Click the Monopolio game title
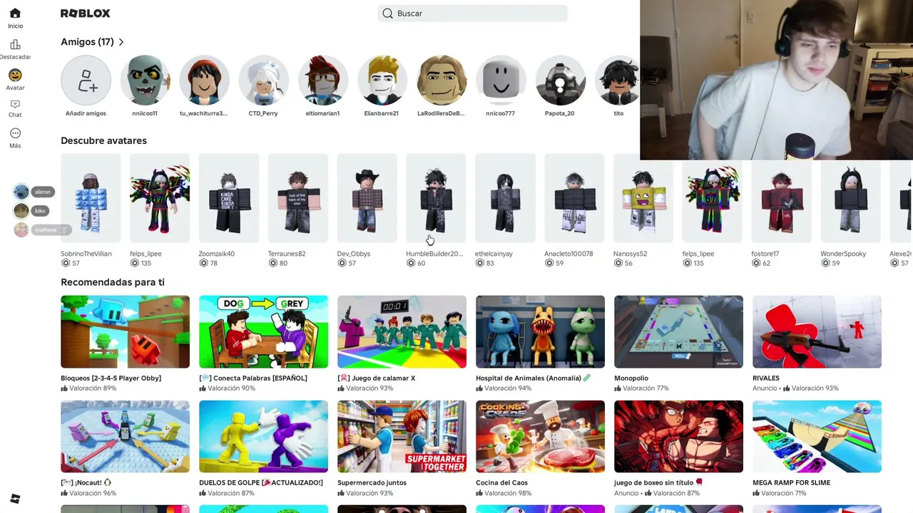This screenshot has height=513, width=913. tap(631, 378)
